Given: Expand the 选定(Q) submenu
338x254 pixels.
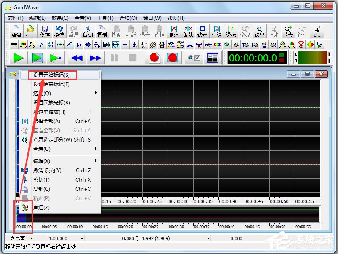Looking at the screenshot, I should (60, 94).
